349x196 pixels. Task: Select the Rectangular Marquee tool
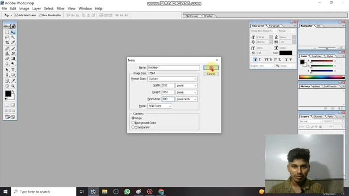(x=7, y=33)
